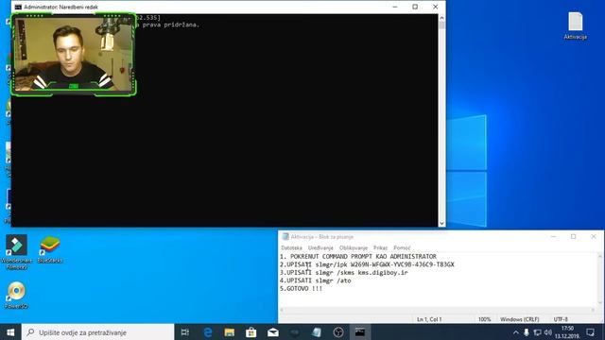
Task: Open the clock and date flyout
Action: coord(567,332)
